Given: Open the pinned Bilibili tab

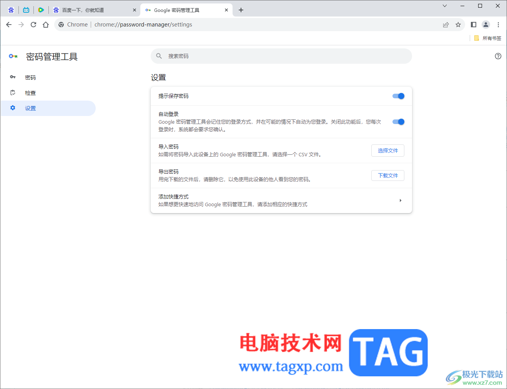Looking at the screenshot, I should (26, 10).
